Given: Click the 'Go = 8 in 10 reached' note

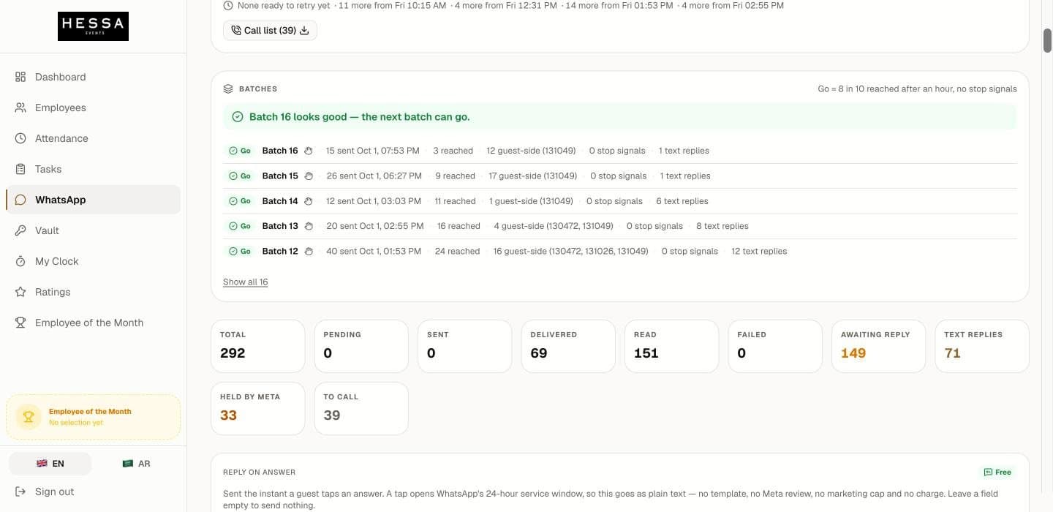Looking at the screenshot, I should pos(917,89).
